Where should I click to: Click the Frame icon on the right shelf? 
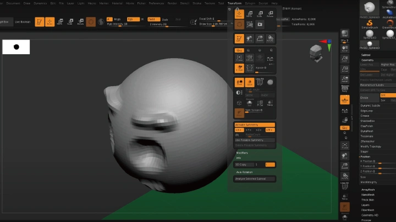(345, 146)
